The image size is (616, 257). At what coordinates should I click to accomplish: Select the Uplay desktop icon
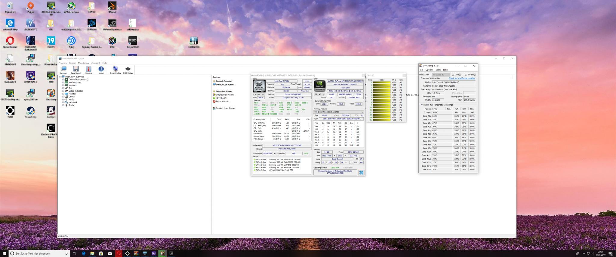[x=71, y=42]
